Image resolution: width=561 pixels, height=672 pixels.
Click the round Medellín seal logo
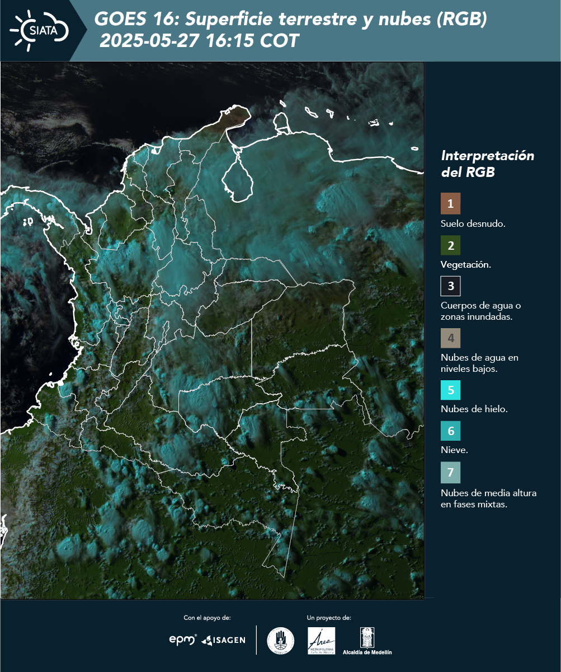coord(280,641)
